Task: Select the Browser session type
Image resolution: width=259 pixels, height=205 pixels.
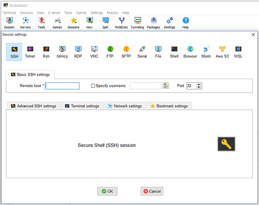Action: tap(190, 52)
